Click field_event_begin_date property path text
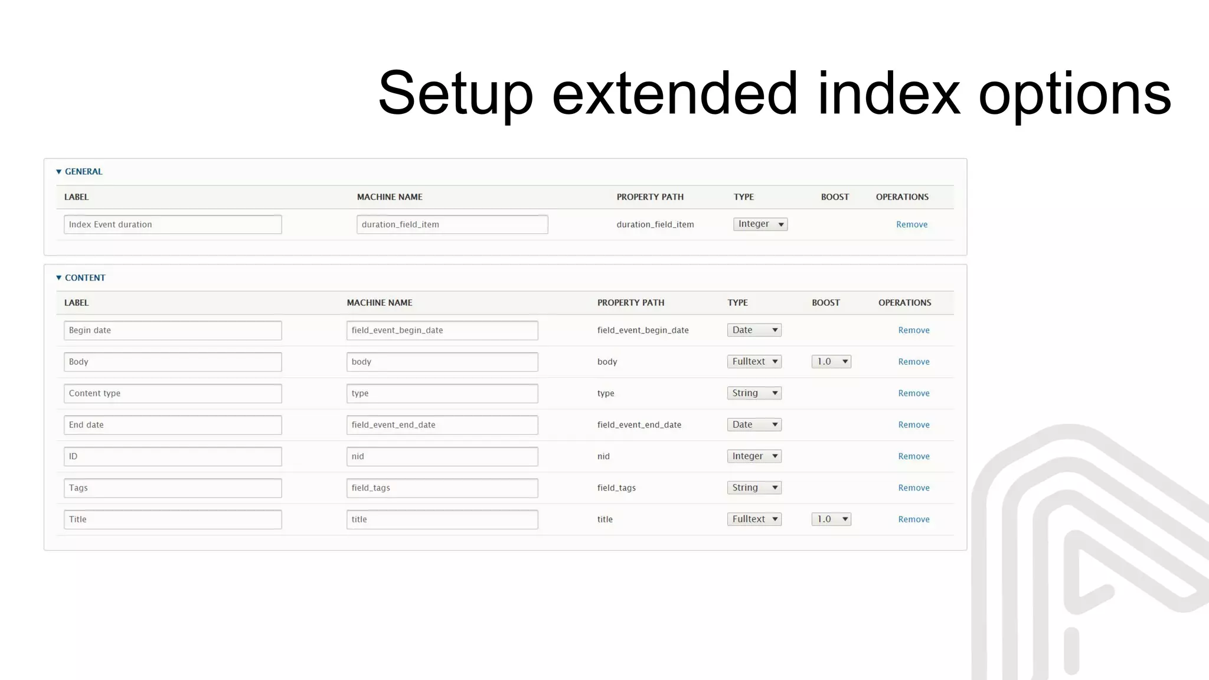The image size is (1209, 680). pos(643,330)
